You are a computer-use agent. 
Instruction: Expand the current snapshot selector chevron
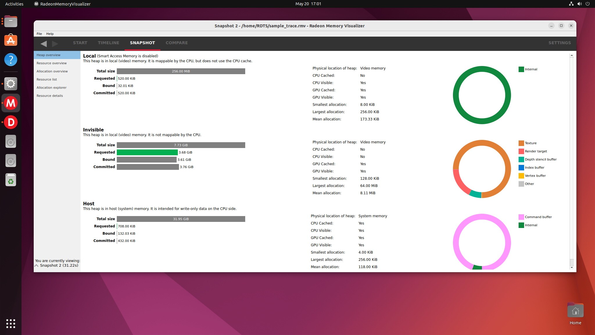37,265
